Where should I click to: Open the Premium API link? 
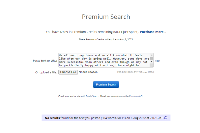136,96
